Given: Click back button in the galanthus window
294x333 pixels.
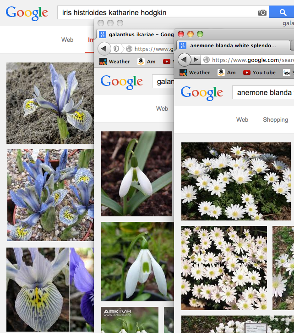Looking at the screenshot, I should (x=104, y=49).
